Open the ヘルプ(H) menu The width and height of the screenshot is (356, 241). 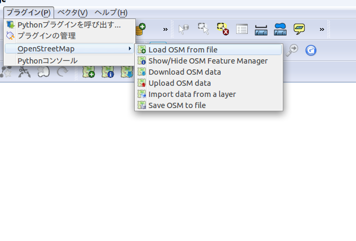[x=111, y=13]
